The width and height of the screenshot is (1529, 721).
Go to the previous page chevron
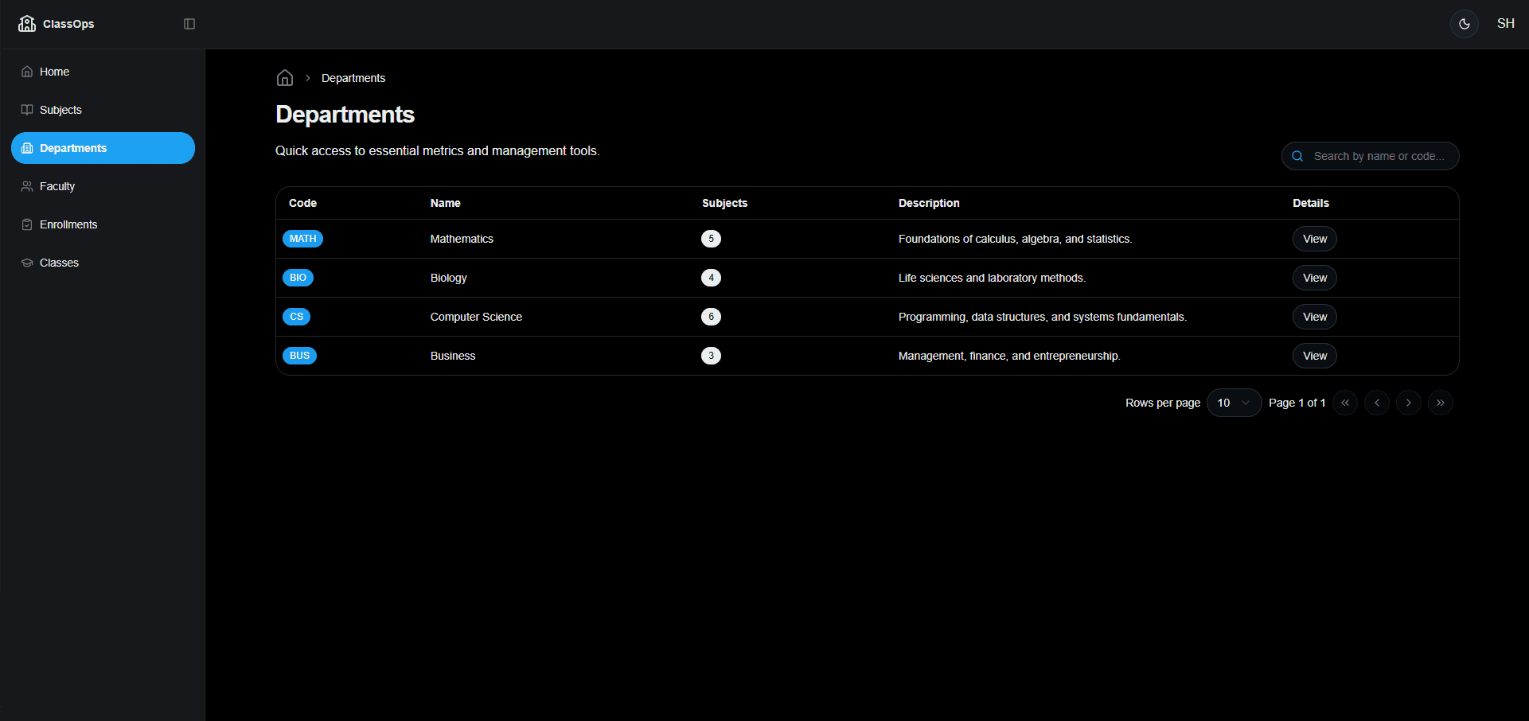pyautogui.click(x=1377, y=403)
